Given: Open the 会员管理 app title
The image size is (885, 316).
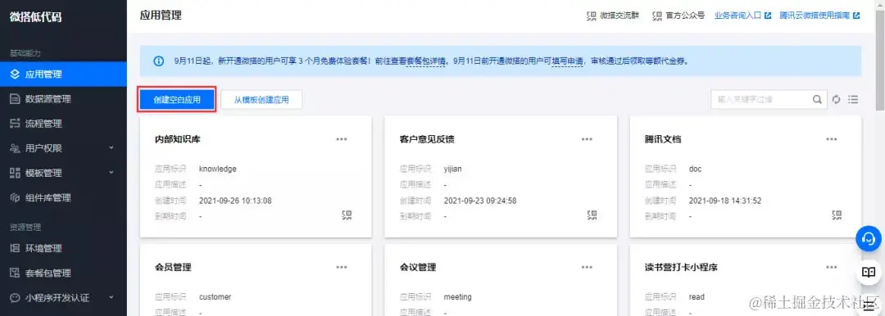Looking at the screenshot, I should click(x=173, y=267).
